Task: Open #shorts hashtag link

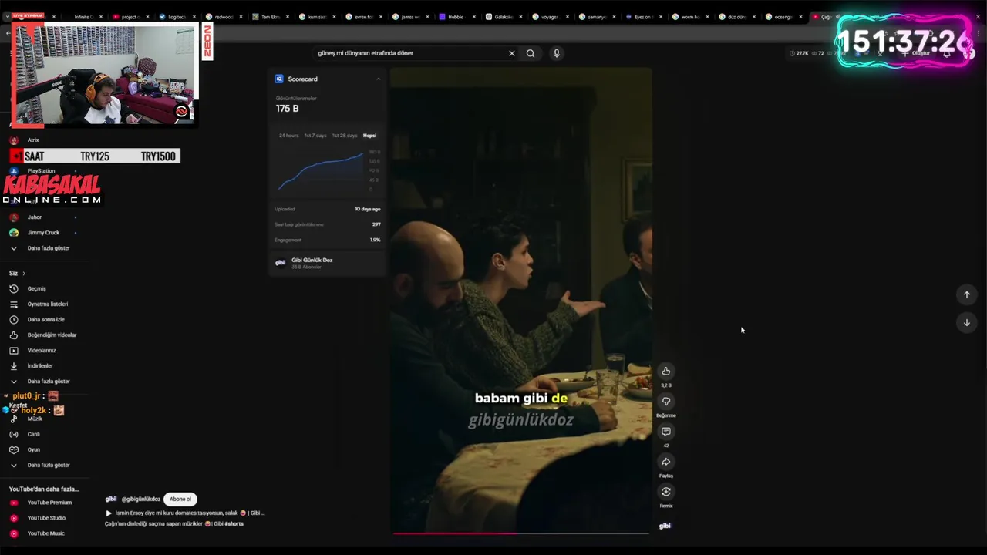Action: pos(234,523)
